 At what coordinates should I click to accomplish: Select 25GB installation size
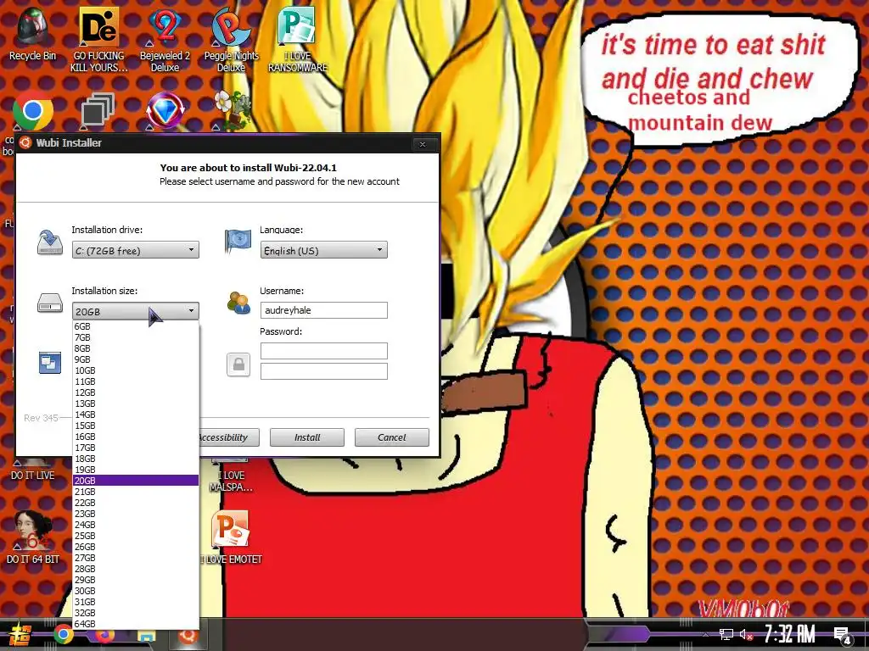click(x=136, y=536)
